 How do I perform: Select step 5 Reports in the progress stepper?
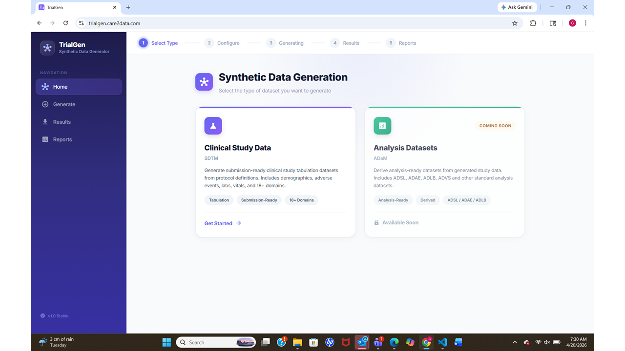(x=401, y=43)
